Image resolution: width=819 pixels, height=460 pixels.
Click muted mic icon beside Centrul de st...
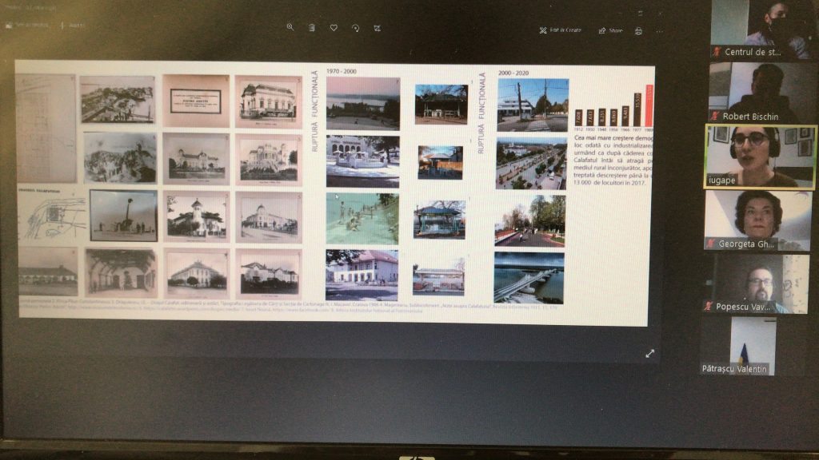717,53
